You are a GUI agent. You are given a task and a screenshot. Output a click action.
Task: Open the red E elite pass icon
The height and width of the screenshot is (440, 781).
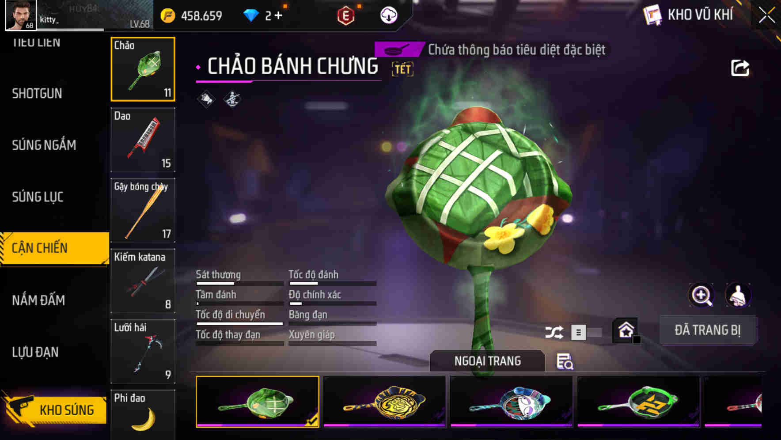click(x=346, y=16)
